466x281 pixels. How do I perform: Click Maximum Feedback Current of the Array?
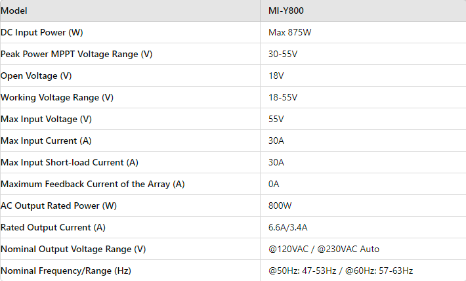pos(93,184)
